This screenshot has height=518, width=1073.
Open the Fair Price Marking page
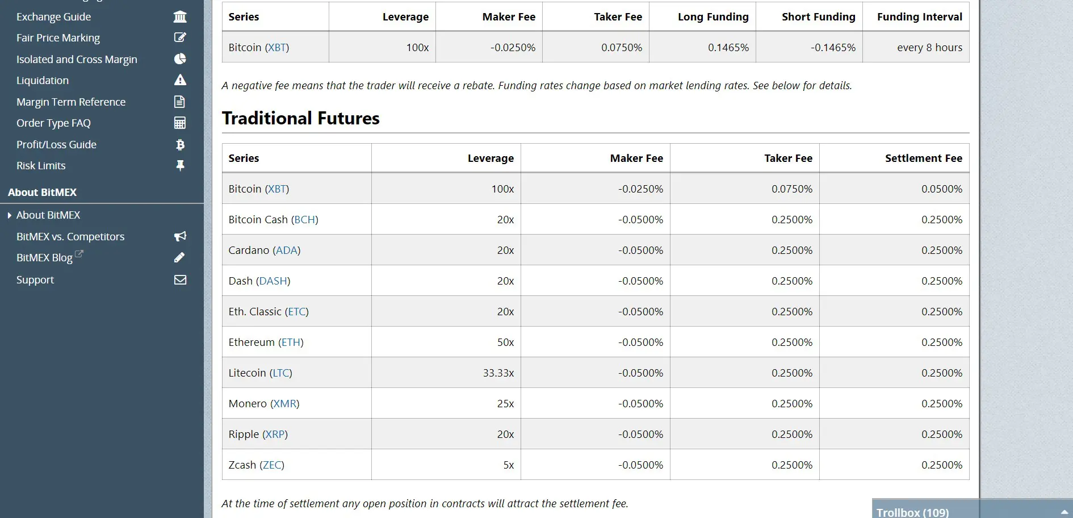pos(58,37)
